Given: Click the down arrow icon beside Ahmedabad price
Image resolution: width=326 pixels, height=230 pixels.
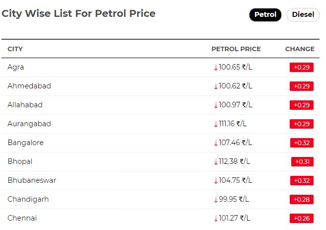Looking at the screenshot, I should pyautogui.click(x=216, y=86).
